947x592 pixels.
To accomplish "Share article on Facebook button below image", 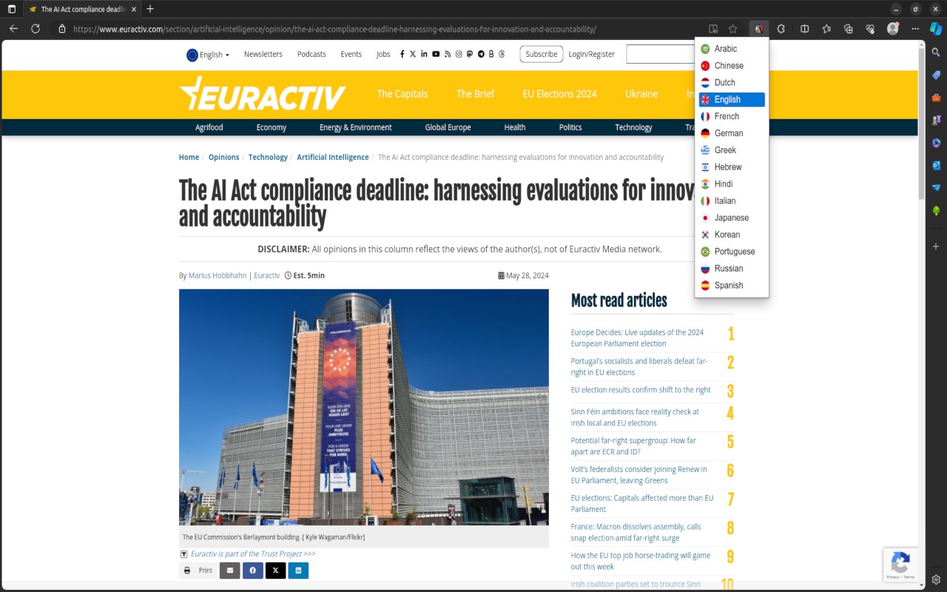I will coord(253,571).
